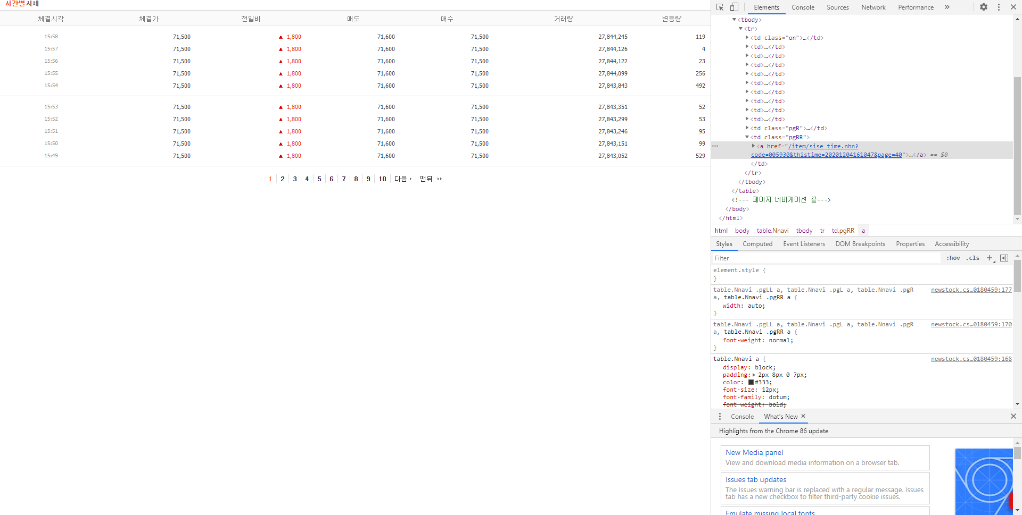The image size is (1022, 515).
Task: Click the 15:58 time cell
Action: pos(51,37)
